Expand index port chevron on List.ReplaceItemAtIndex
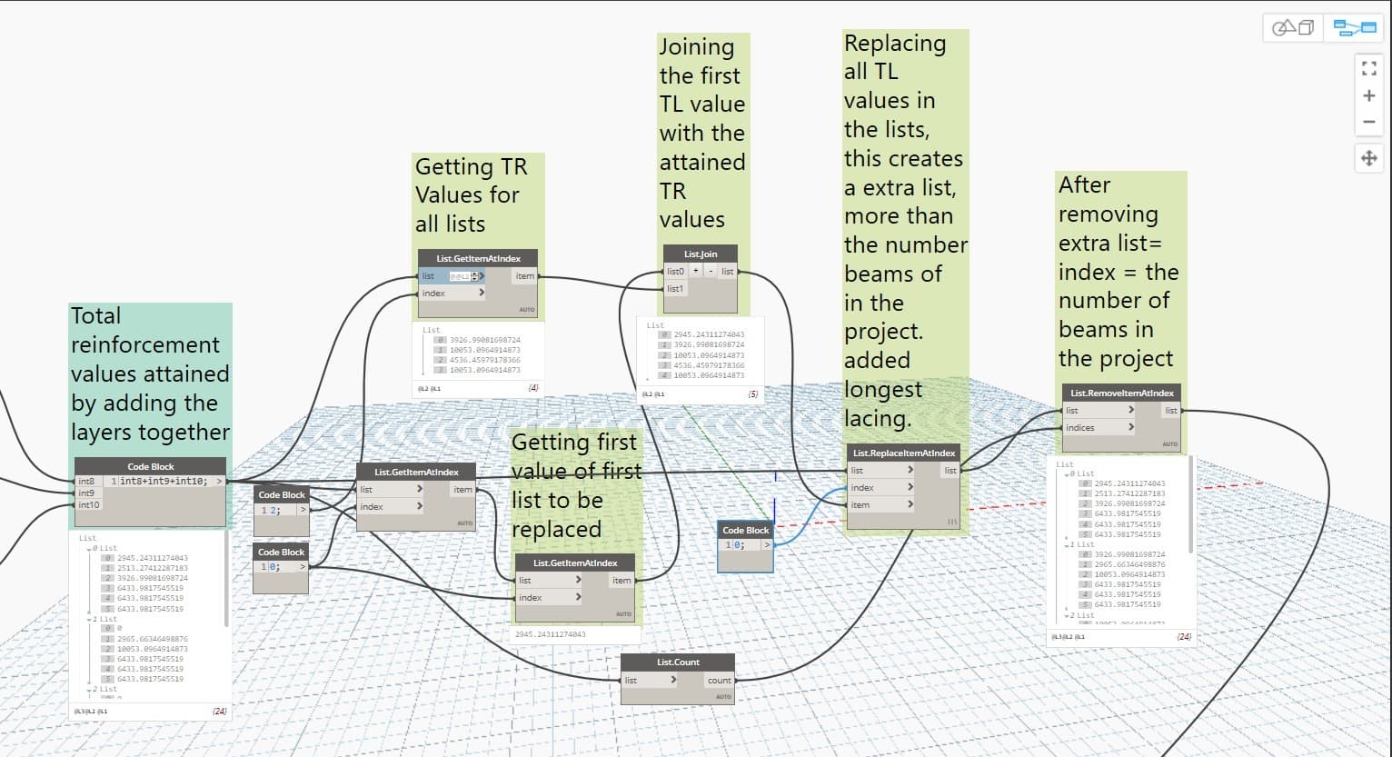 (x=910, y=487)
